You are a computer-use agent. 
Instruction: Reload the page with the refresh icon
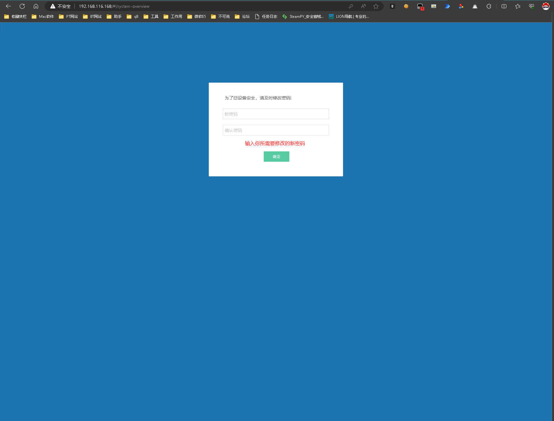tap(22, 6)
